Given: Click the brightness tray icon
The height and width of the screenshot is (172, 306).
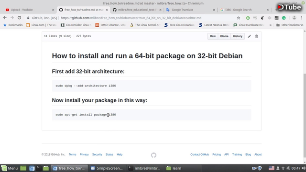Looking at the screenshot, I should pos(288,168).
